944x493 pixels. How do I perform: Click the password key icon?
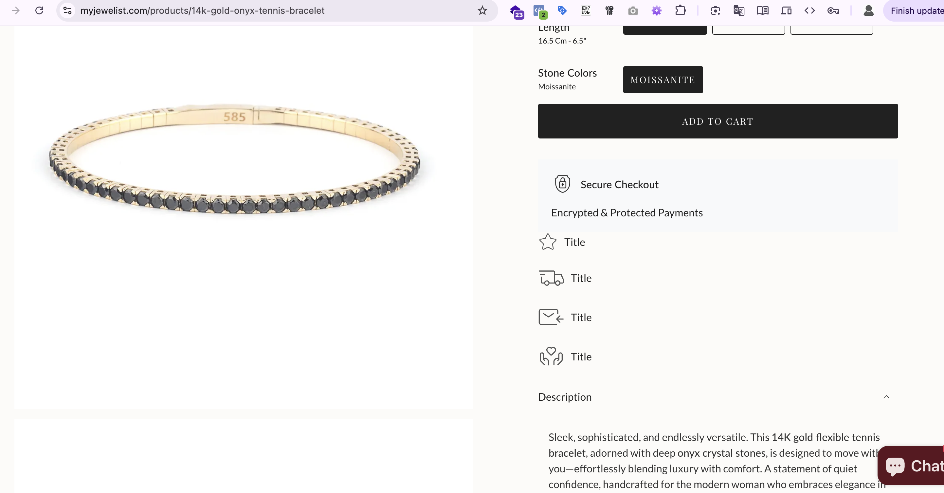833,10
